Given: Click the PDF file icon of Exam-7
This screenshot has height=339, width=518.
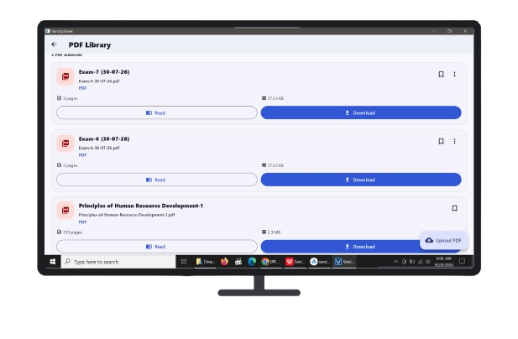Looking at the screenshot, I should pyautogui.click(x=65, y=76).
